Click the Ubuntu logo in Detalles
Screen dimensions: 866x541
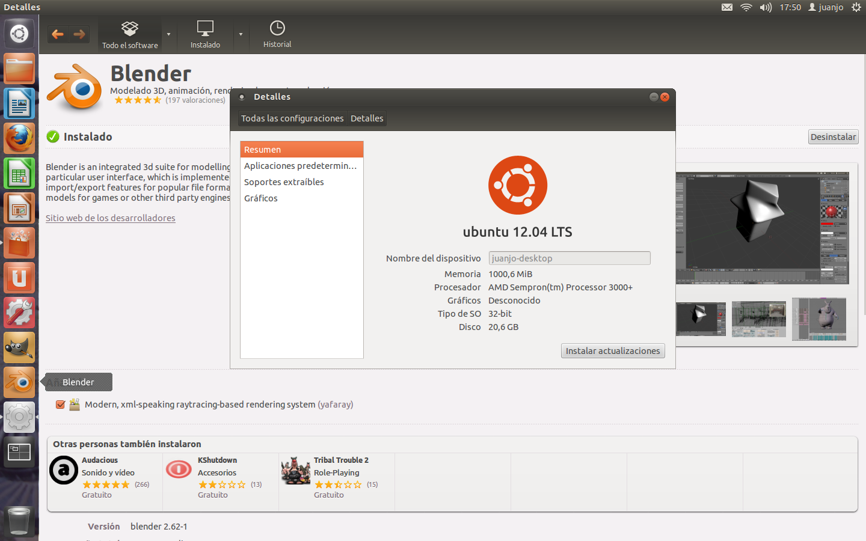(518, 185)
